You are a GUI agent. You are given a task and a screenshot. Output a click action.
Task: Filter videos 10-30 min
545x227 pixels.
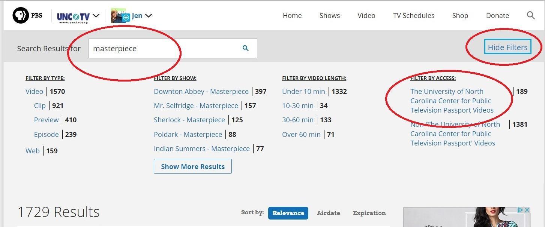click(x=298, y=105)
